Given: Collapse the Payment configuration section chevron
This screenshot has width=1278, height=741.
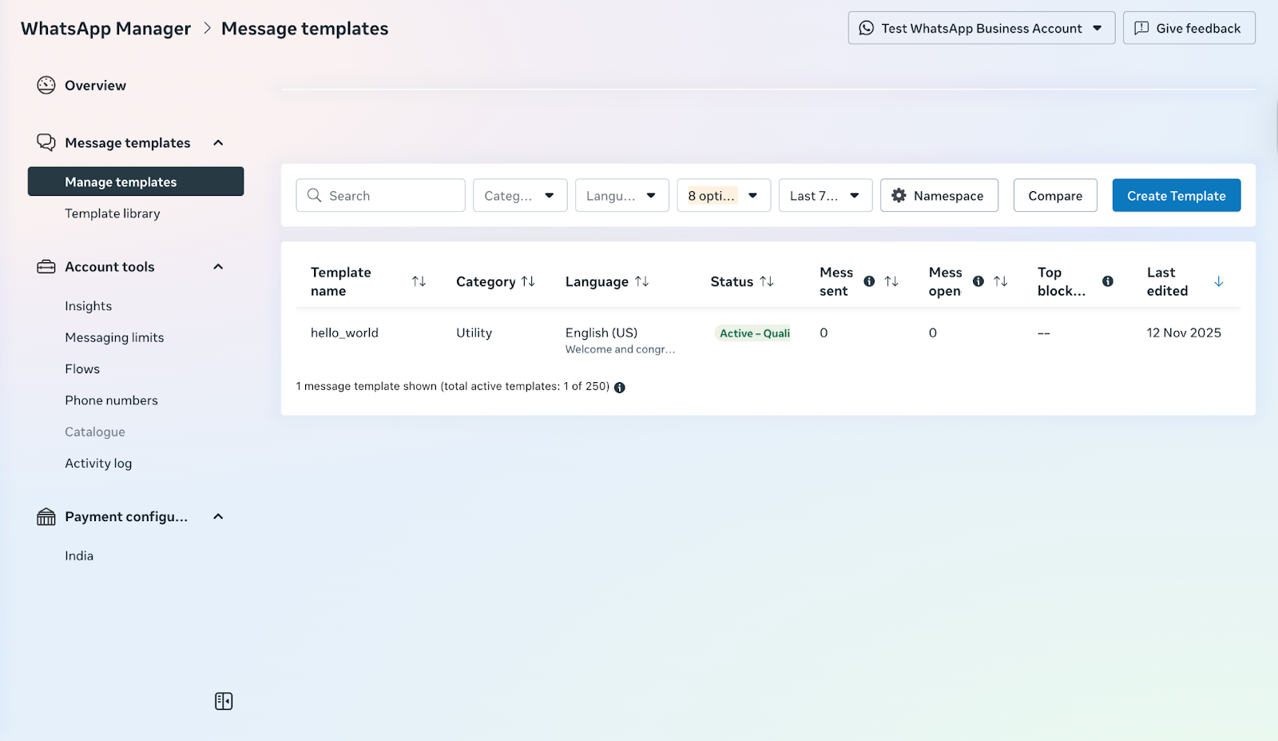Looking at the screenshot, I should (x=218, y=517).
